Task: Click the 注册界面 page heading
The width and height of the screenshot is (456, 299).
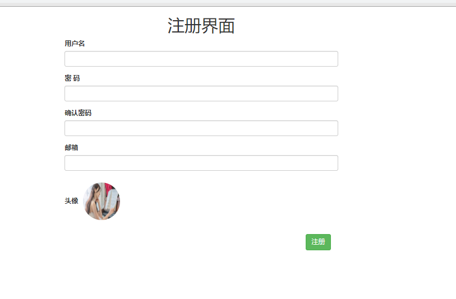Action: [201, 26]
